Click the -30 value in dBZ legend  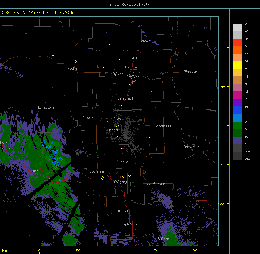247,159
